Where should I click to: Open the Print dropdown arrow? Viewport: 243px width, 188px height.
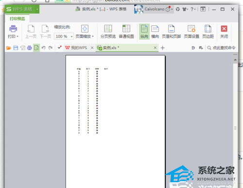[x=17, y=36]
